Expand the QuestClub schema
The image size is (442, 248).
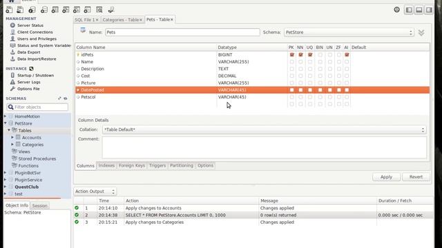click(5, 187)
